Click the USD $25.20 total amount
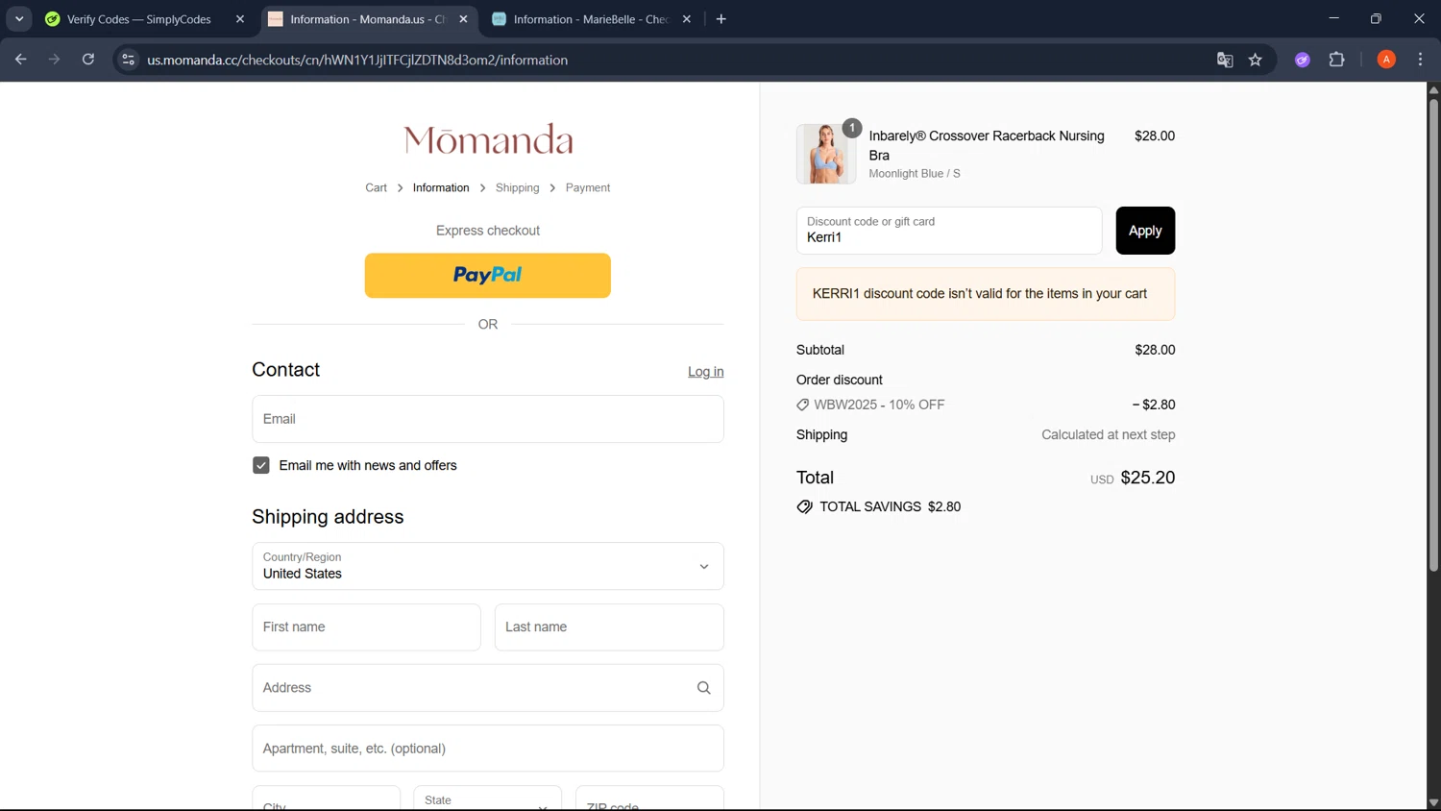This screenshot has width=1441, height=811. [x=1133, y=478]
